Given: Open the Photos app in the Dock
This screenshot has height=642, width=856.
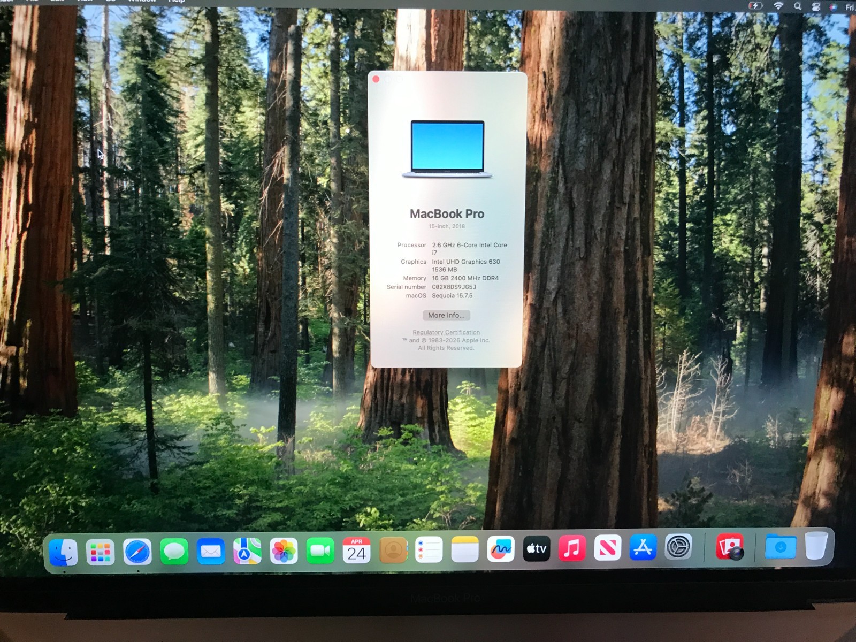Looking at the screenshot, I should [x=284, y=551].
